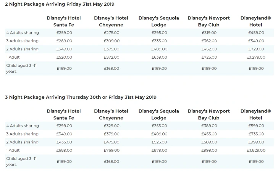Select the £572.00 Cheyenne price

pos(112,57)
